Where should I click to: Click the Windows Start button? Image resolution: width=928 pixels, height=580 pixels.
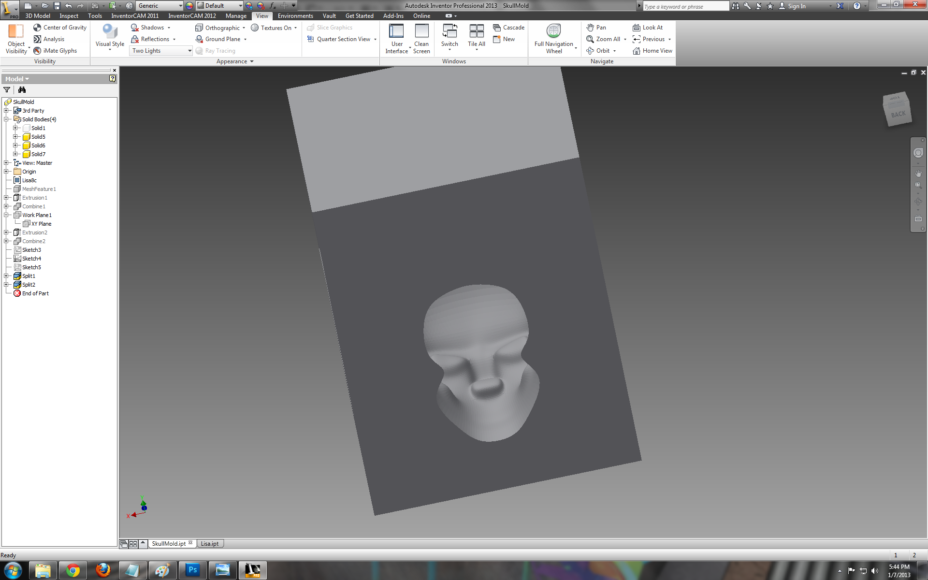[13, 571]
